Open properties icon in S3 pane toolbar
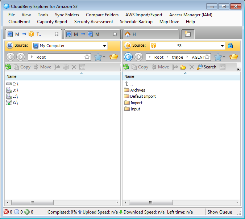The height and width of the screenshot is (219, 245). coord(223,67)
